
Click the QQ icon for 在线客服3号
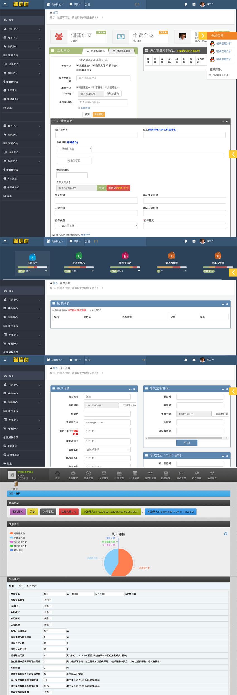(212, 59)
